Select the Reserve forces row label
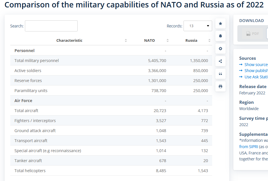268x181 pixels. pyautogui.click(x=28, y=81)
